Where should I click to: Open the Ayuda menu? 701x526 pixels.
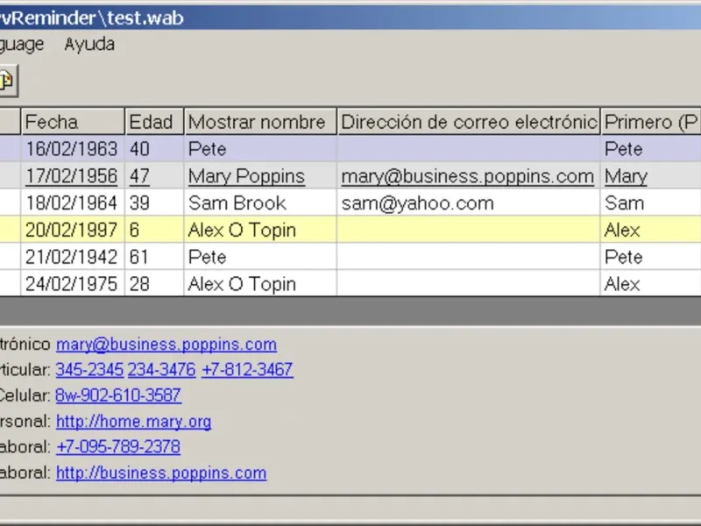[x=89, y=45]
